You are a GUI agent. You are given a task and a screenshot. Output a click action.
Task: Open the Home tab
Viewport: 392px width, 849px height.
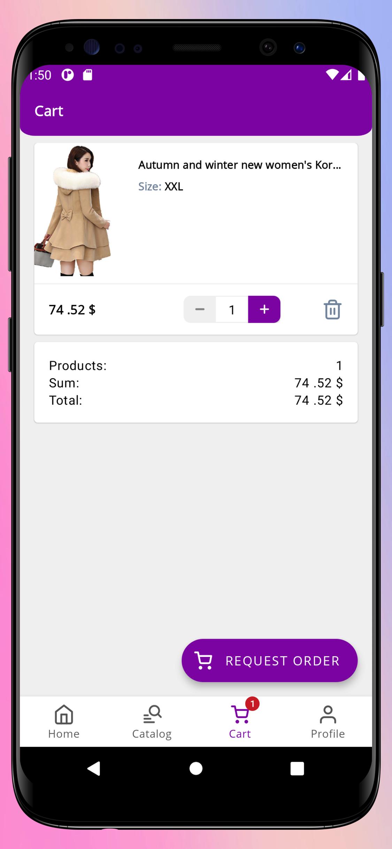[x=64, y=722]
